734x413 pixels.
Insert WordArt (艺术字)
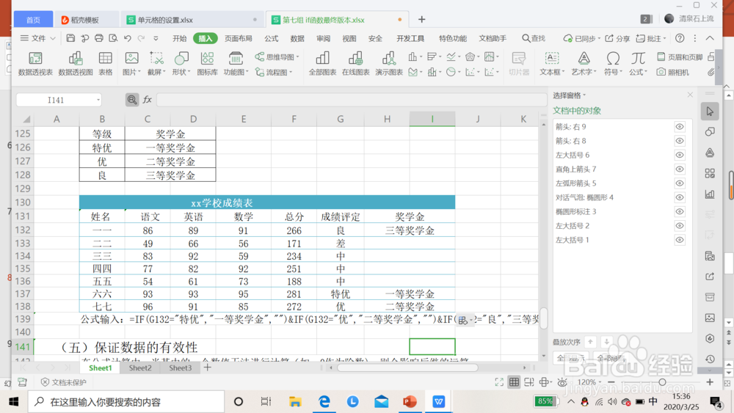click(584, 63)
